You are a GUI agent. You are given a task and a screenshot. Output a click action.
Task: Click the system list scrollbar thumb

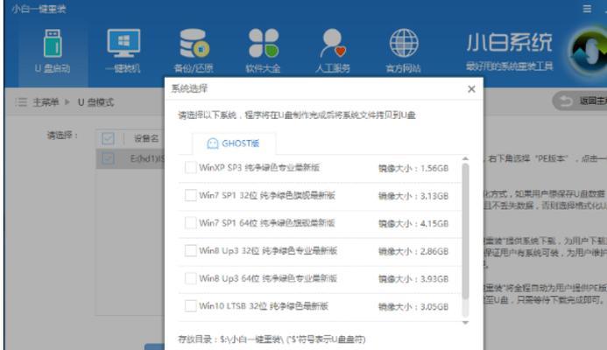(465, 231)
